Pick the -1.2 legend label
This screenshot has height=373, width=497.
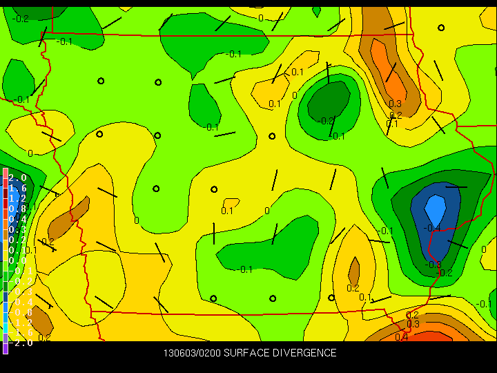(21, 323)
